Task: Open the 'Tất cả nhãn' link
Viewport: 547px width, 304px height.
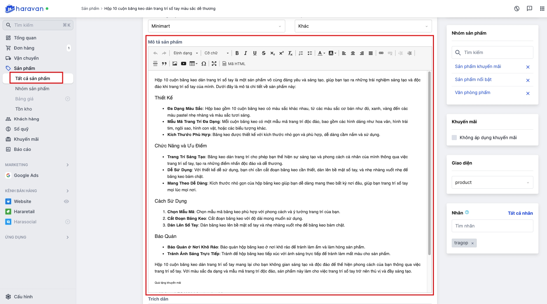Action: coord(520,213)
